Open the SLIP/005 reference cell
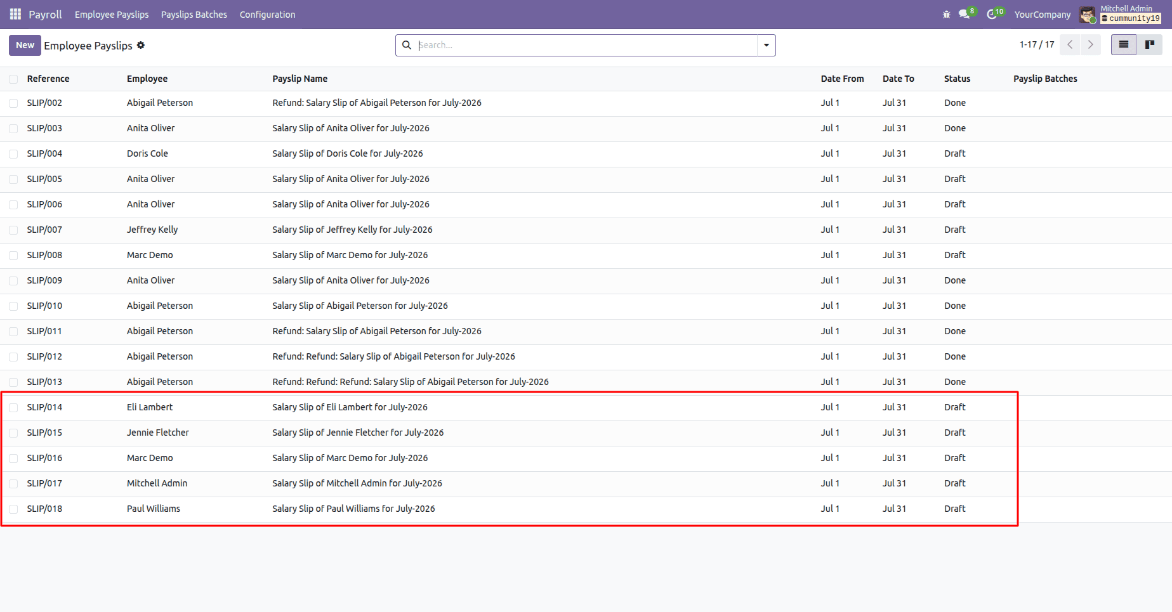Image resolution: width=1172 pixels, height=612 pixels. (44, 179)
